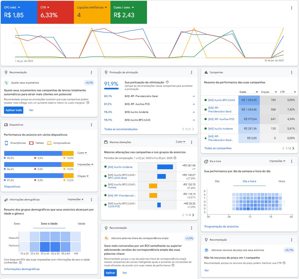Switch to the Hora tab
The height and width of the screenshot is (279, 299).
click(282, 181)
